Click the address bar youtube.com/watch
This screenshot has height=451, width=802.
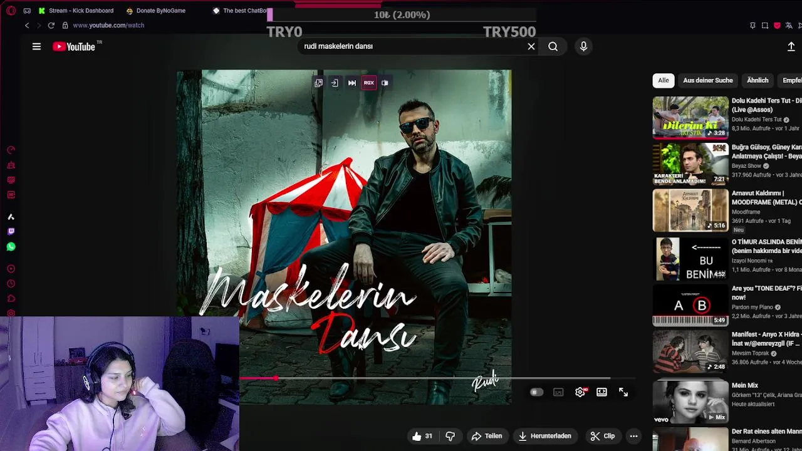pyautogui.click(x=108, y=25)
